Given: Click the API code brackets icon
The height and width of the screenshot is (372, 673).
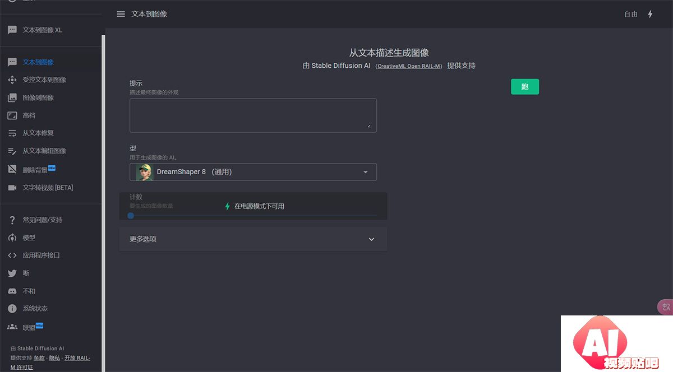Looking at the screenshot, I should pyautogui.click(x=12, y=255).
